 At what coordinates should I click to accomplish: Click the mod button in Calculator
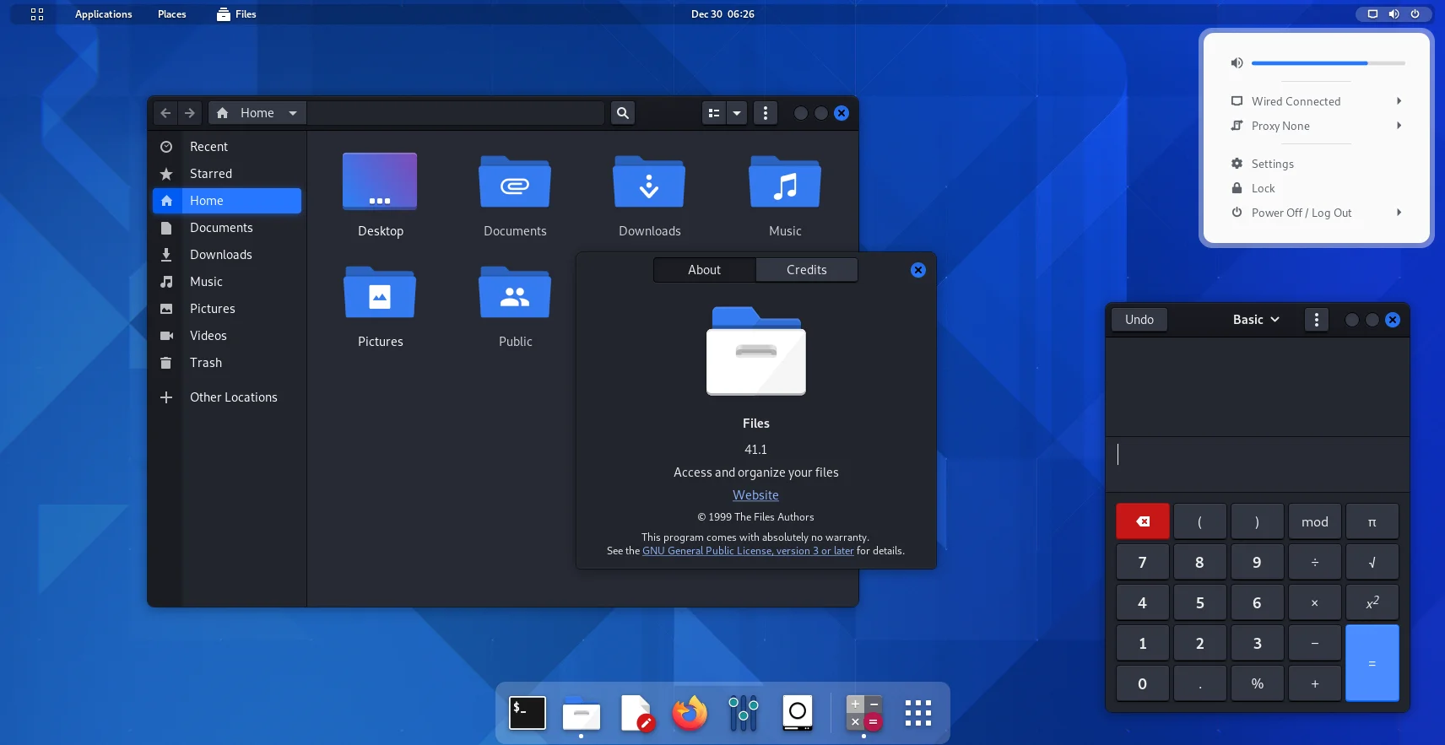(1314, 521)
